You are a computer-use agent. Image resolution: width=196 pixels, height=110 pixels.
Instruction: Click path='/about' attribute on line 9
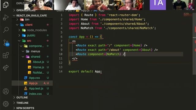pos(110,50)
